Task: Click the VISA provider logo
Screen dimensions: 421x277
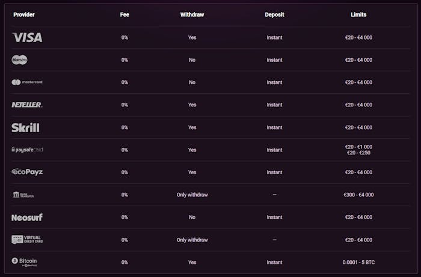Action: click(x=27, y=37)
